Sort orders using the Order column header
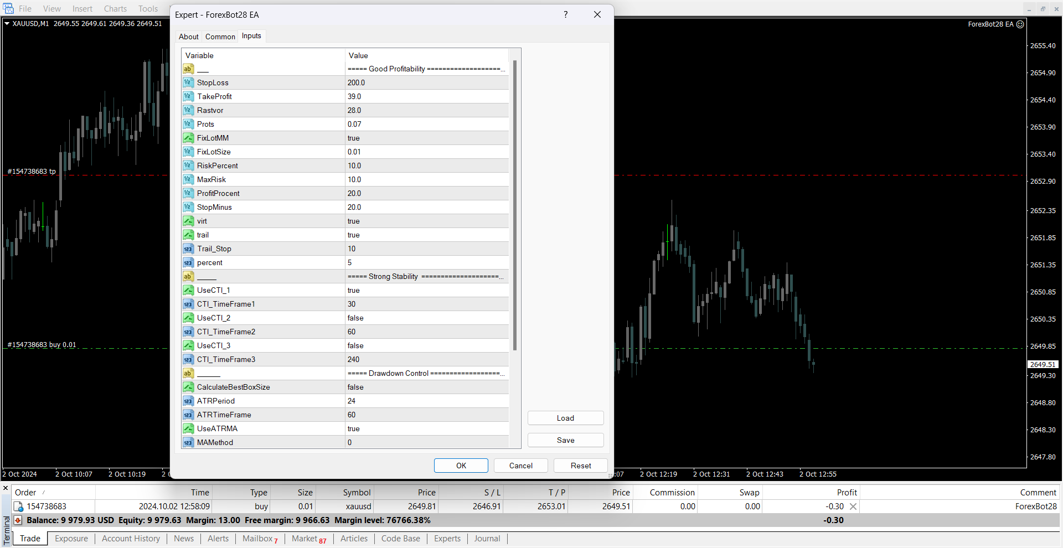The image size is (1063, 548). pos(25,493)
